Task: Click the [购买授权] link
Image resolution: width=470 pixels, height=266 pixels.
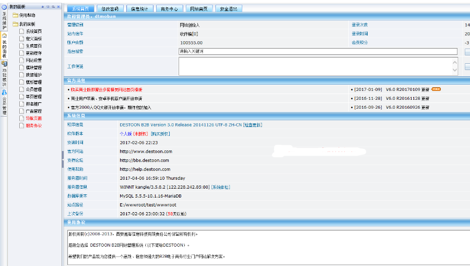Action: point(160,134)
